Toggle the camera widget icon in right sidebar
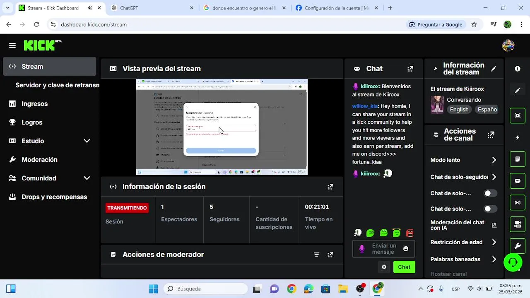530x298 pixels. click(518, 224)
